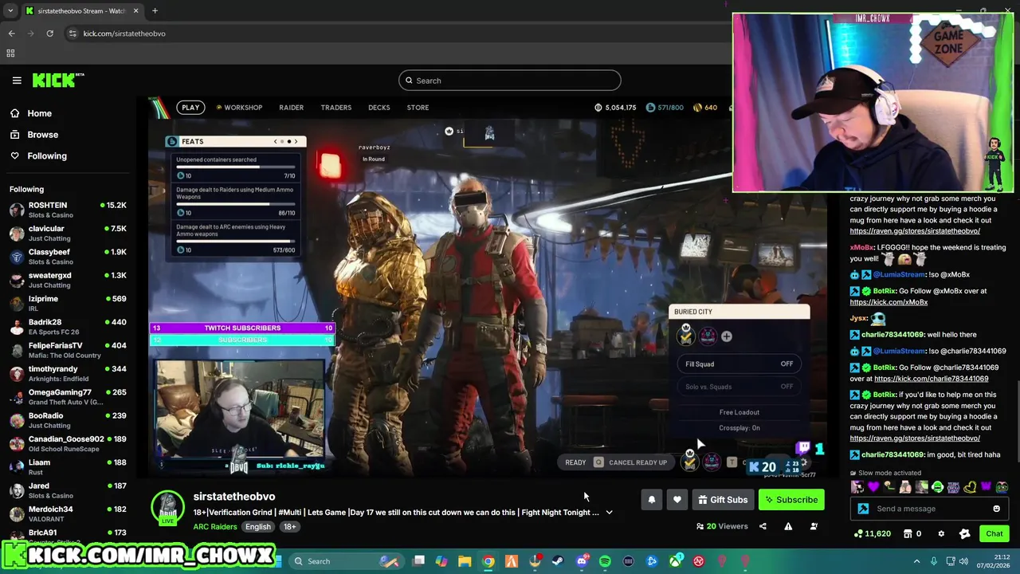Open Xbox app from the taskbar
This screenshot has width=1020, height=574.
pyautogui.click(x=676, y=561)
